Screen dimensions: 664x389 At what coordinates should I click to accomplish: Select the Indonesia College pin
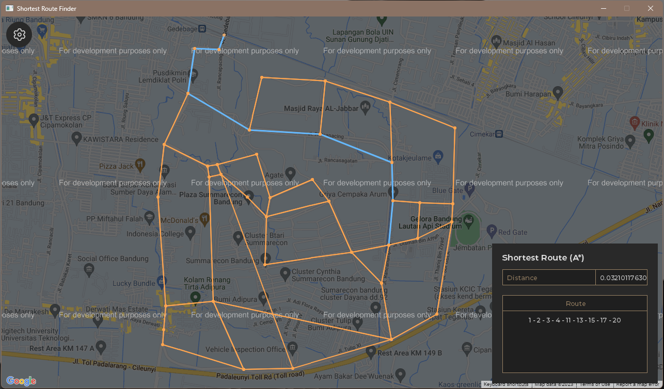click(190, 233)
